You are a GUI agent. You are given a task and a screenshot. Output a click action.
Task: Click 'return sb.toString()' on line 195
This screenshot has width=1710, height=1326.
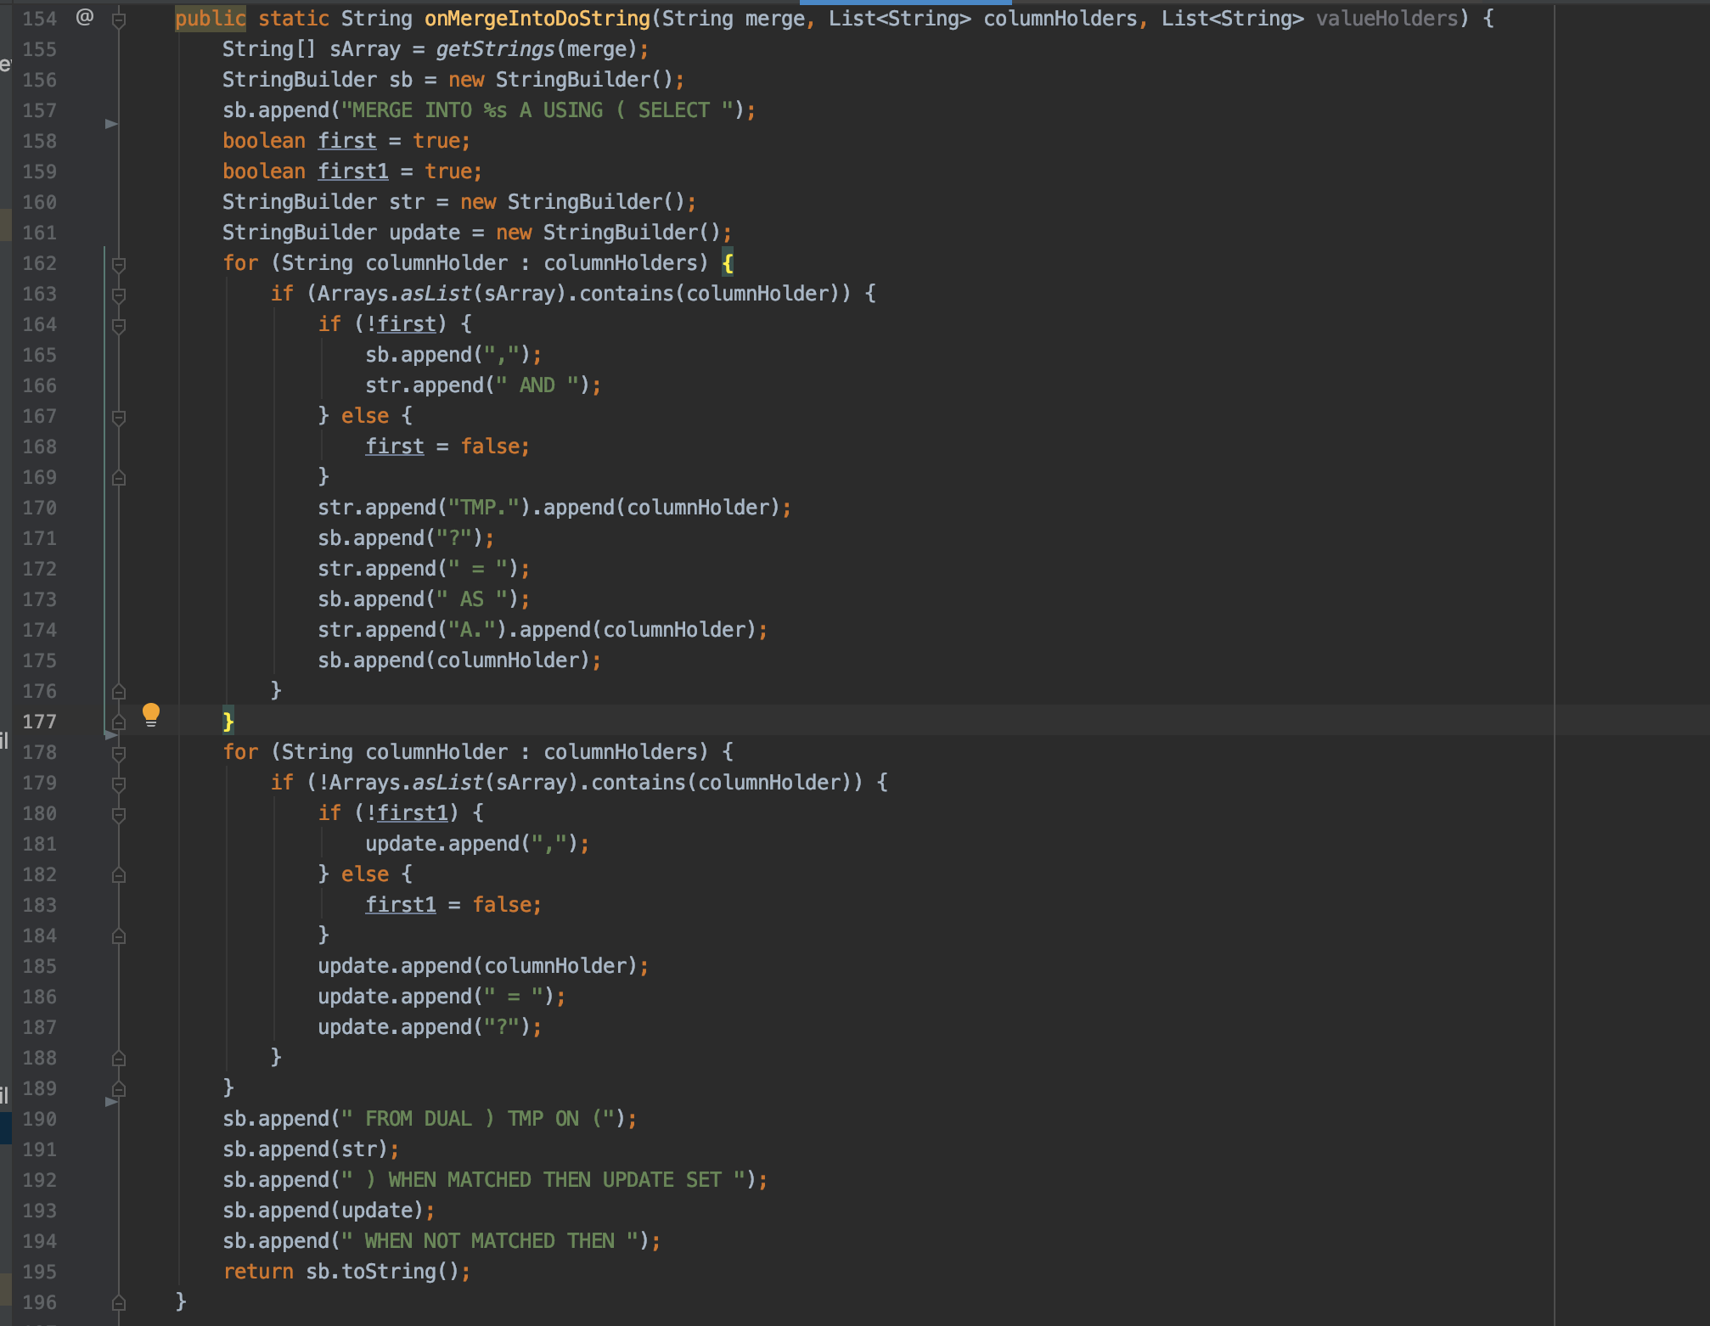point(340,1272)
